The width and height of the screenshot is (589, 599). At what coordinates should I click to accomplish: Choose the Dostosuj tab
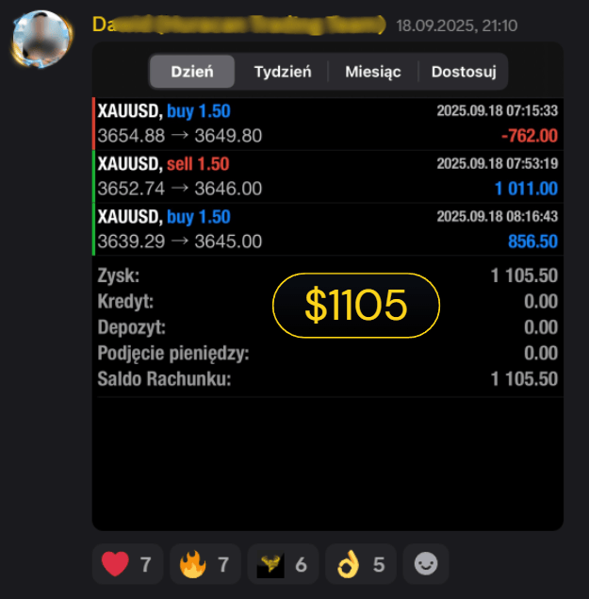click(x=464, y=72)
